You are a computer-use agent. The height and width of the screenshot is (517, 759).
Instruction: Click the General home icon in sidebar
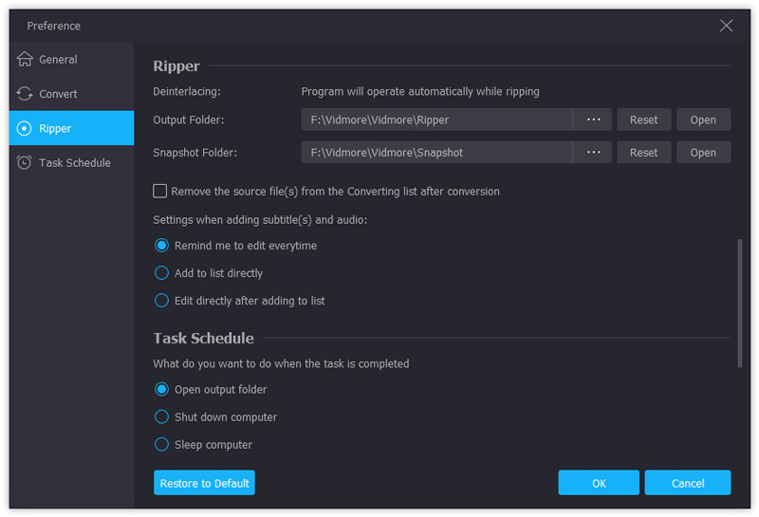point(25,59)
